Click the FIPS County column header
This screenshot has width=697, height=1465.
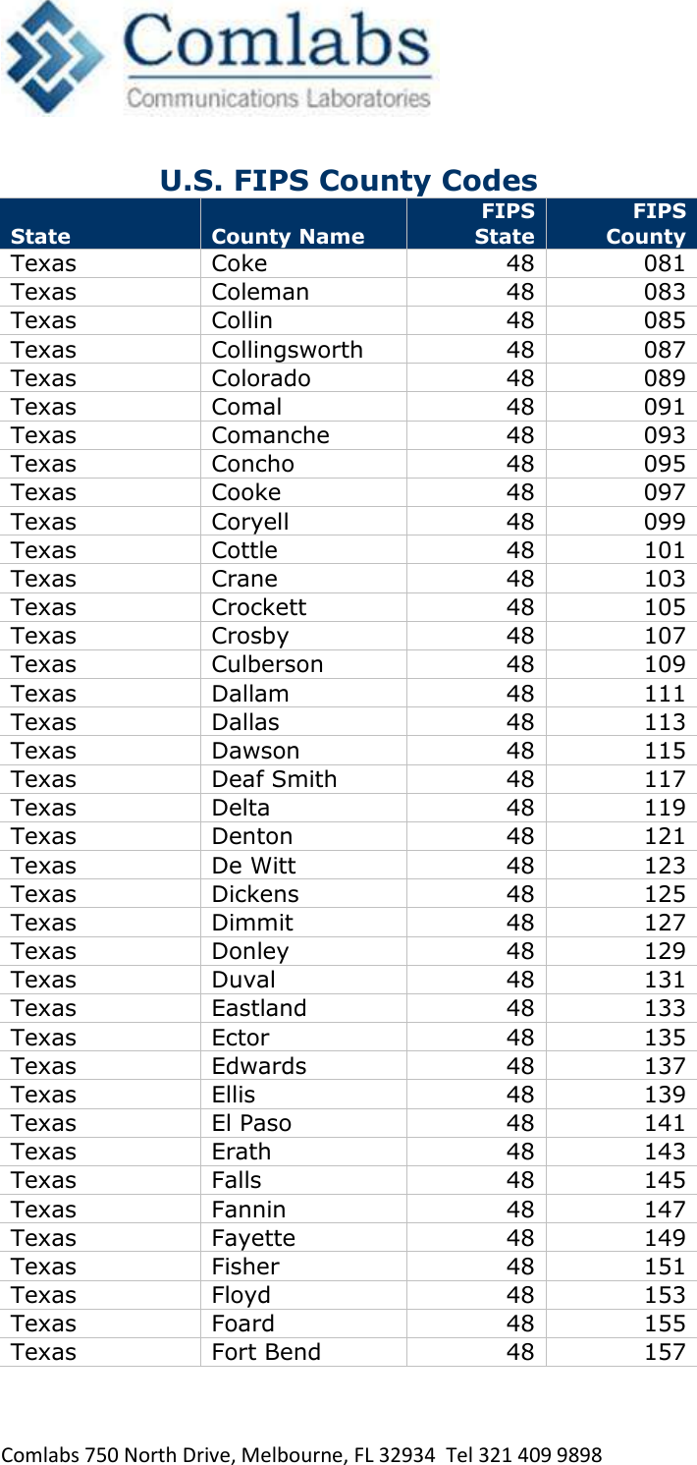pos(645,223)
